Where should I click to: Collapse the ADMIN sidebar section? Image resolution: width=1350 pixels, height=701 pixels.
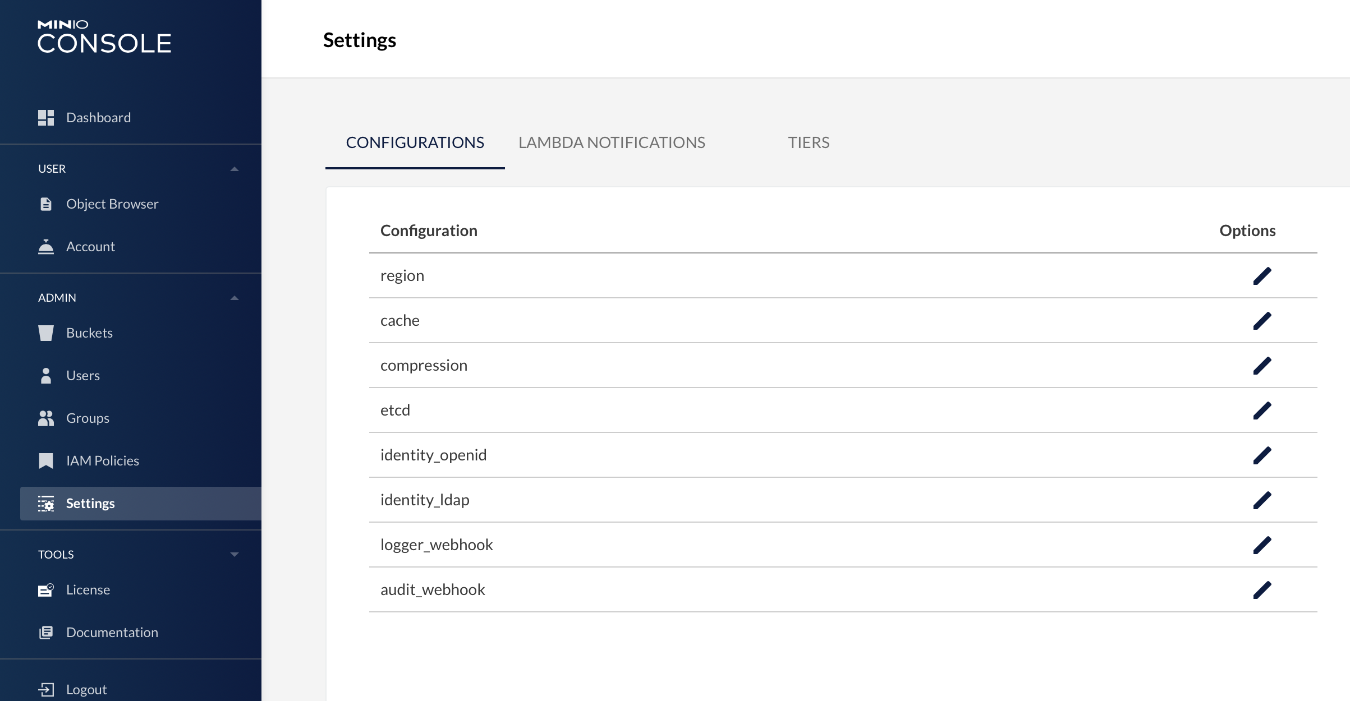coord(235,298)
